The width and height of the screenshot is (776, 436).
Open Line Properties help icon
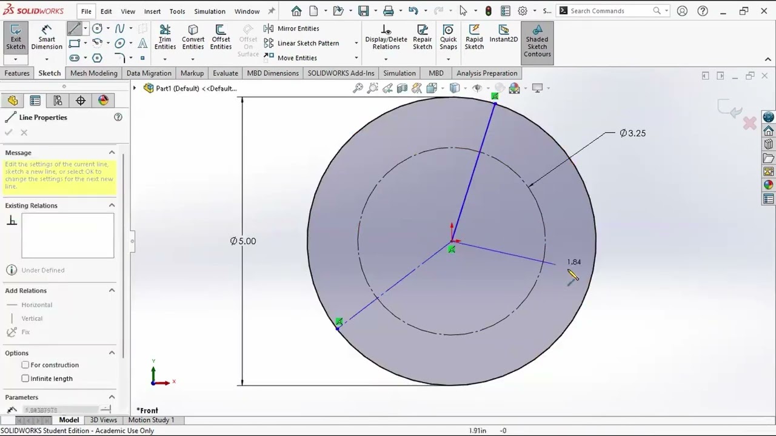pos(118,117)
